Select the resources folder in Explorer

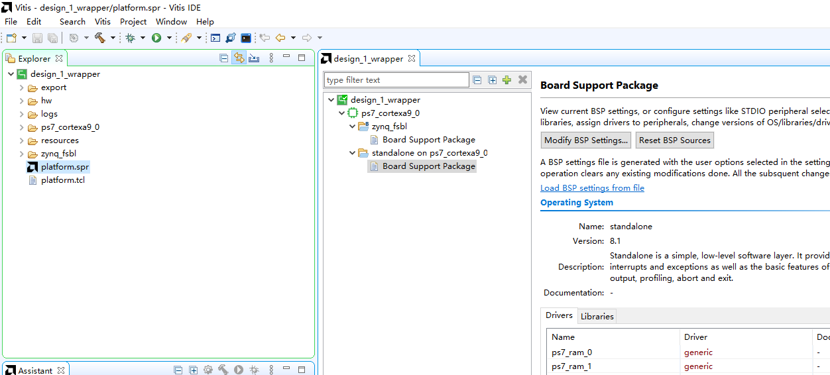tap(60, 140)
